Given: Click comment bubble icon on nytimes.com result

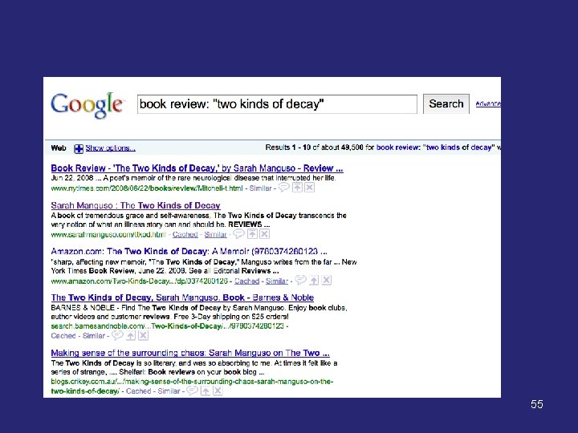Looking at the screenshot, I should point(284,188).
